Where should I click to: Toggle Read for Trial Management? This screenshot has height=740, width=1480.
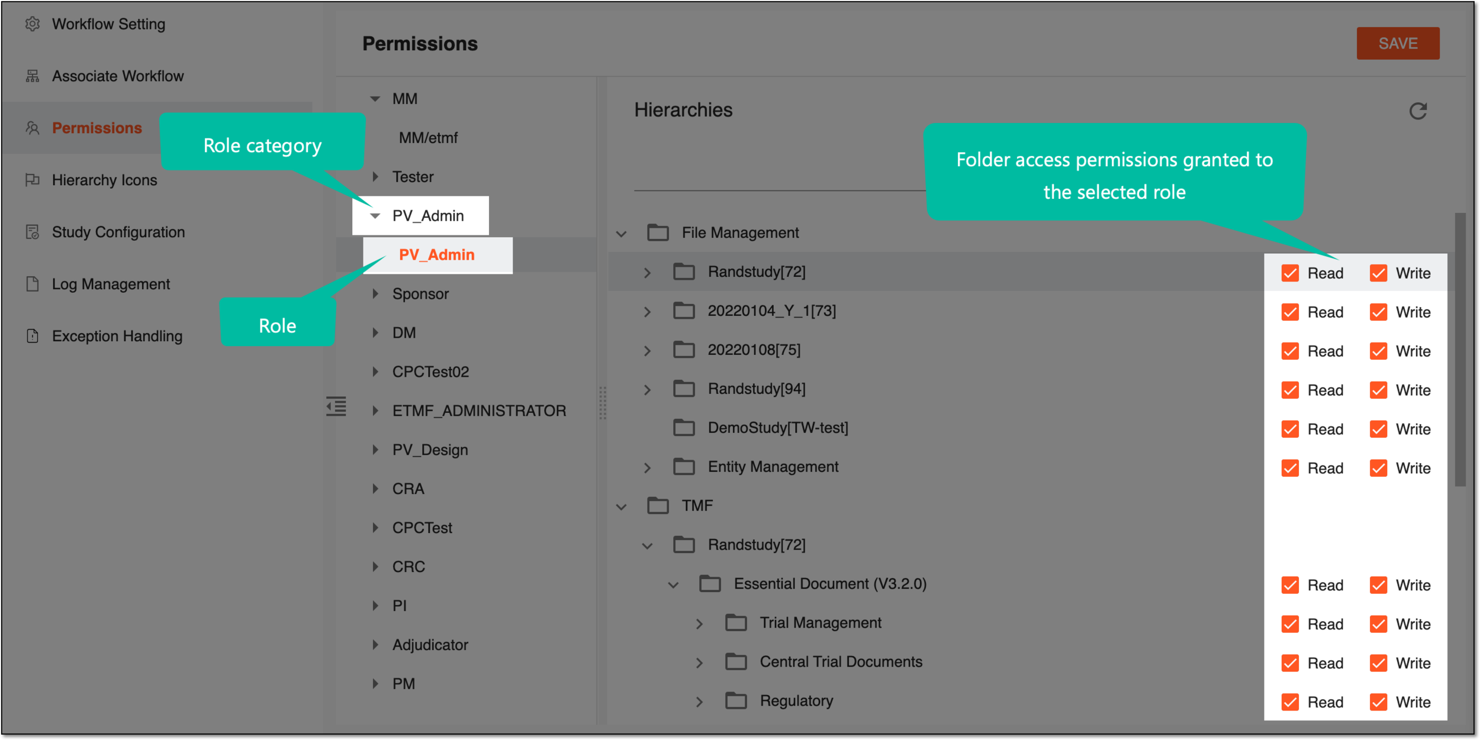1290,625
